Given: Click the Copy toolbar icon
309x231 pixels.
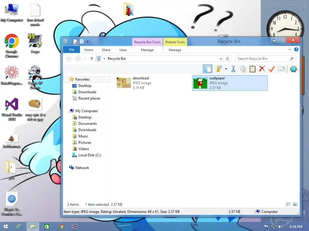Looking at the screenshot, I should (x=243, y=69).
